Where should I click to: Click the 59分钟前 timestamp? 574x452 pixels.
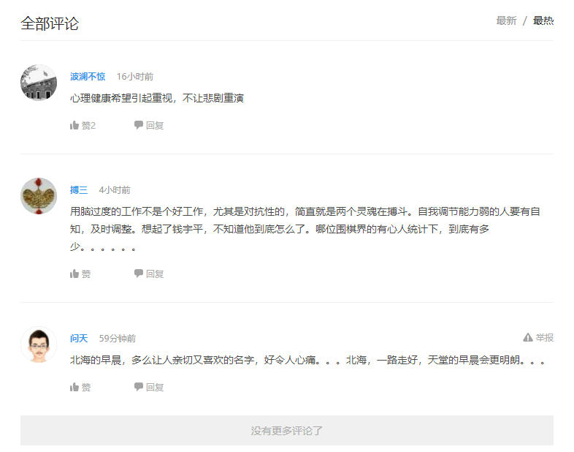[117, 339]
